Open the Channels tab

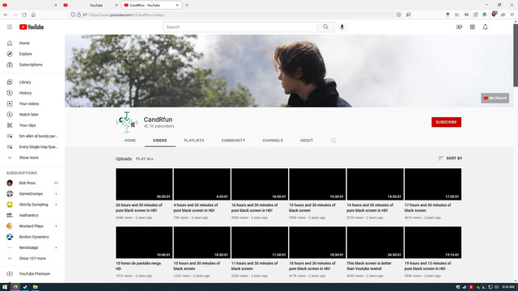(273, 141)
